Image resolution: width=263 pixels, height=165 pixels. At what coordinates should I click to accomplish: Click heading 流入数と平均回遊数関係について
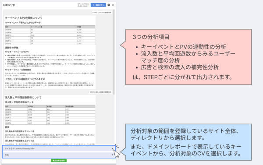[23, 98]
